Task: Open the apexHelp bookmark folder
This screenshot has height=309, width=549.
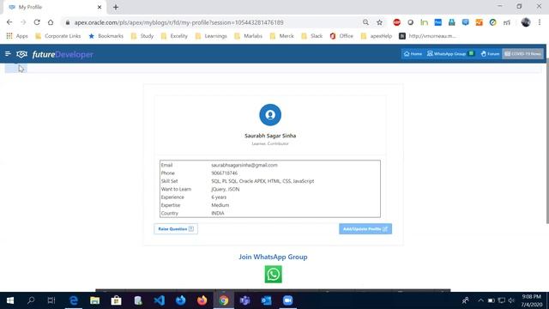Action: [x=377, y=36]
